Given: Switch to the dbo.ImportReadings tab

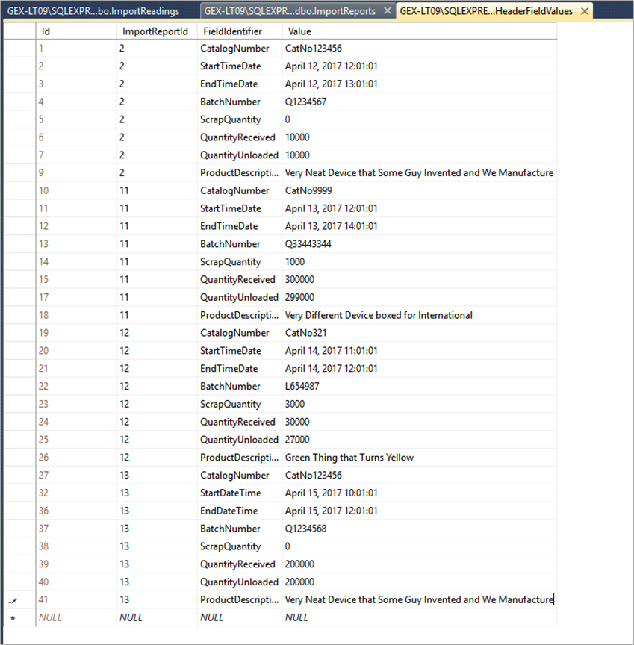Looking at the screenshot, I should pyautogui.click(x=93, y=11).
